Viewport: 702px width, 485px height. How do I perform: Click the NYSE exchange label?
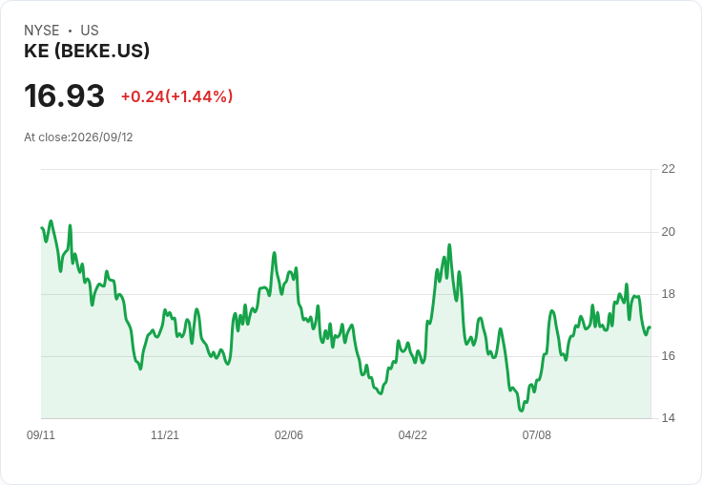42,31
